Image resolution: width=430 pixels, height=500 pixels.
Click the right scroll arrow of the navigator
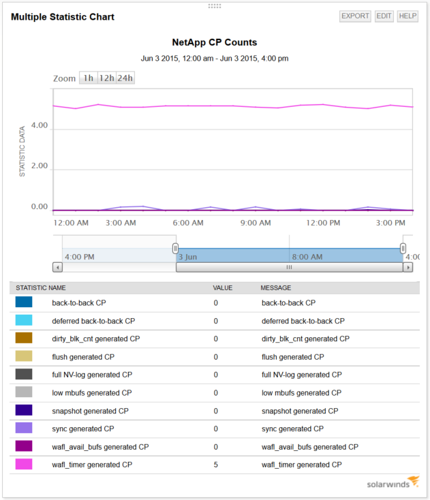(408, 267)
